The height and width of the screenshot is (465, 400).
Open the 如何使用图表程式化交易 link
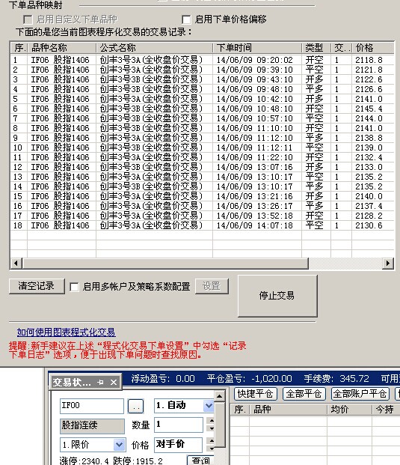click(66, 332)
